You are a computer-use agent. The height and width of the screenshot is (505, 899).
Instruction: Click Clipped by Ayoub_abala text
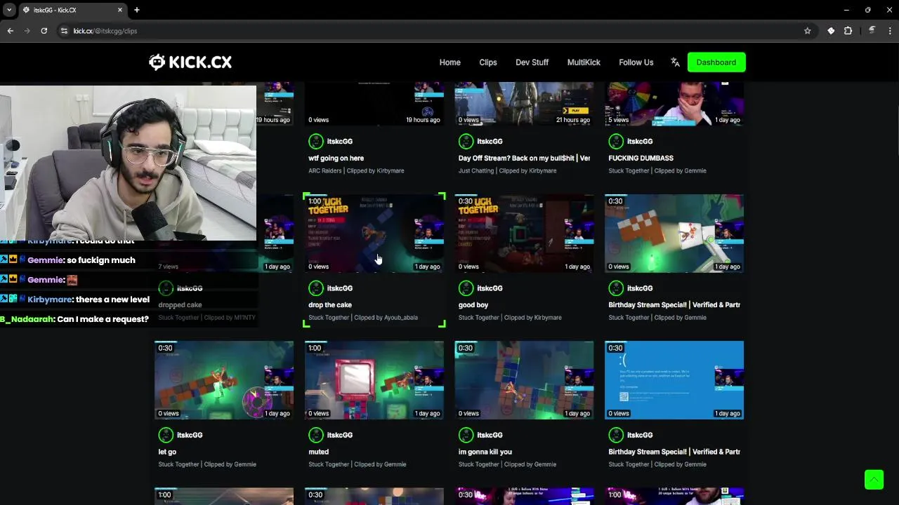[x=386, y=318]
